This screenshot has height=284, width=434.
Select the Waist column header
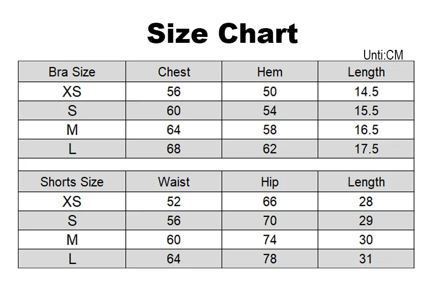click(x=174, y=182)
